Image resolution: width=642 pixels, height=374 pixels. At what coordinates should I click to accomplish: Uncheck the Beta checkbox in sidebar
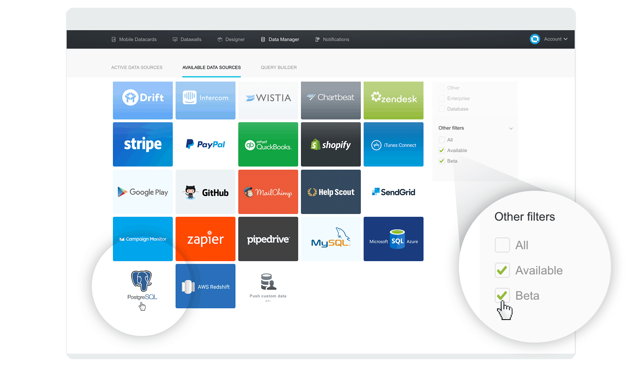442,161
